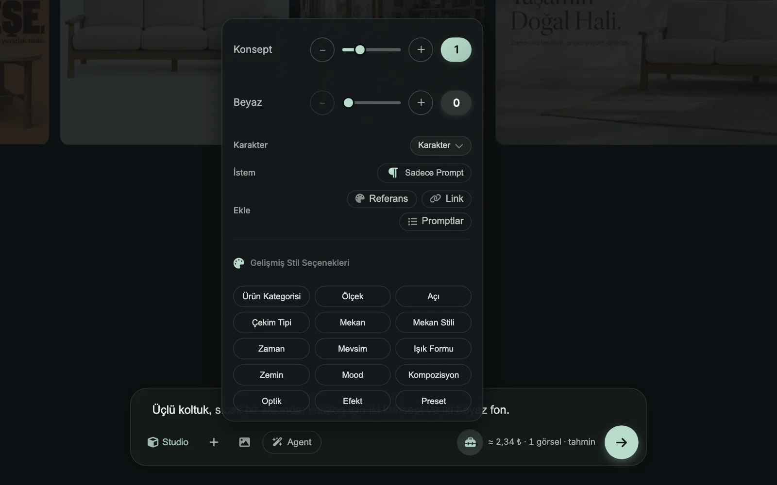Open the Doğal Hali sofa thumbnail
This screenshot has width=777, height=485.
click(636, 72)
